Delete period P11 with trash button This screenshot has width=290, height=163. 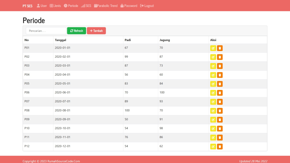pyautogui.click(x=220, y=138)
